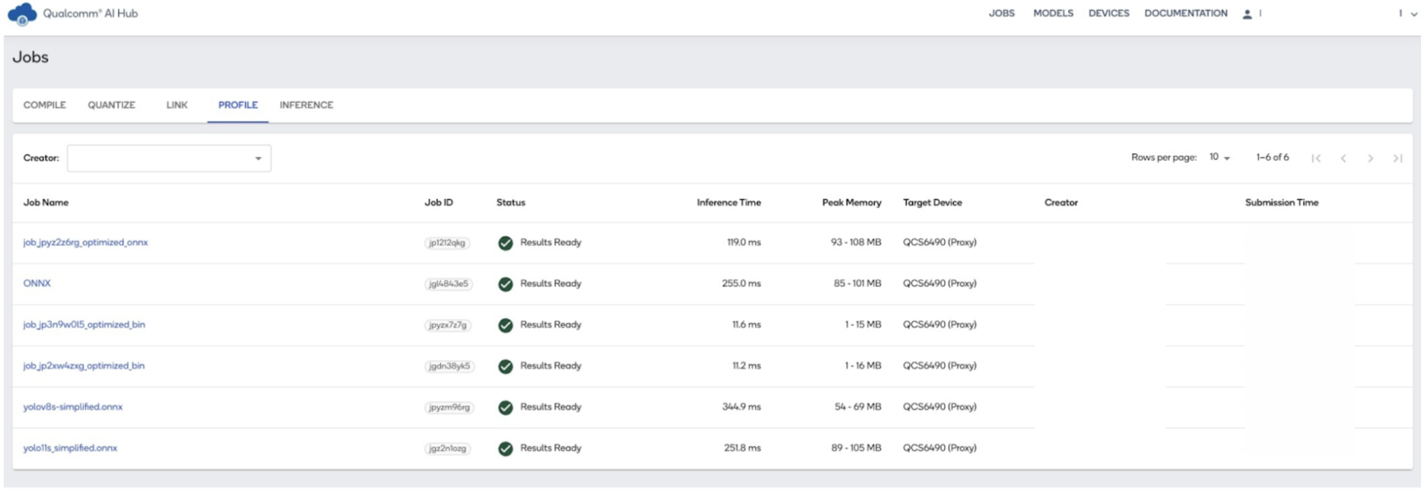This screenshot has width=1421, height=493.
Task: Expand the account menu chevron at top right
Action: pyautogui.click(x=1413, y=14)
